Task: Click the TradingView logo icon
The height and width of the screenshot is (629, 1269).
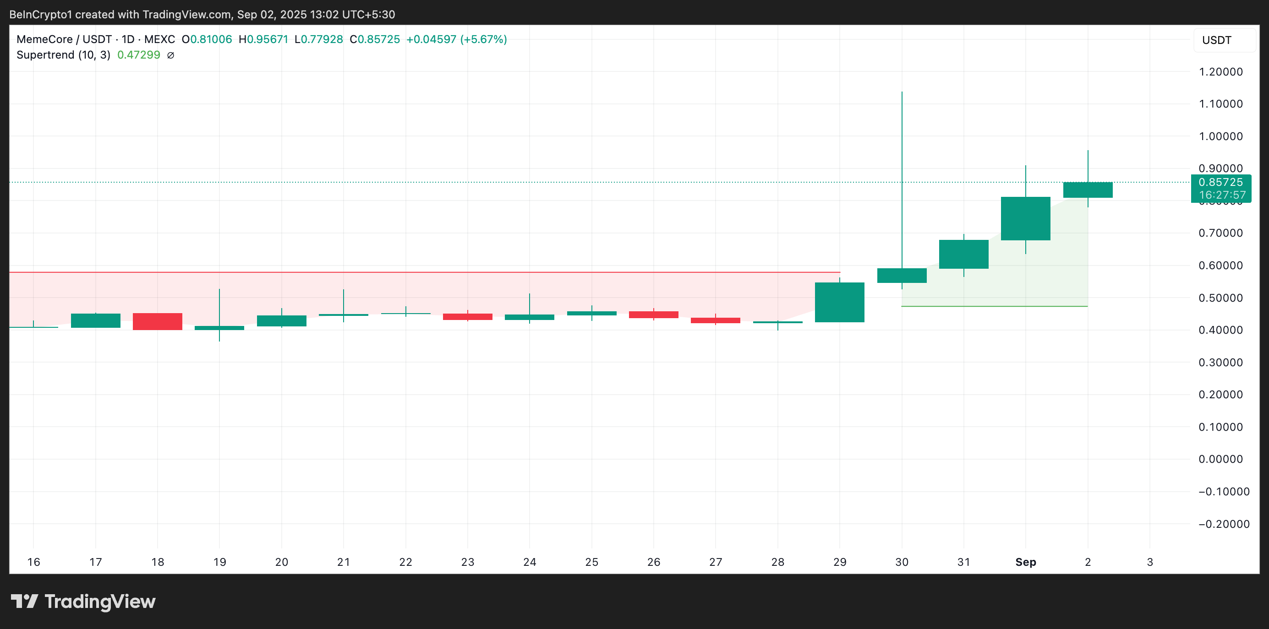Action: click(x=24, y=601)
